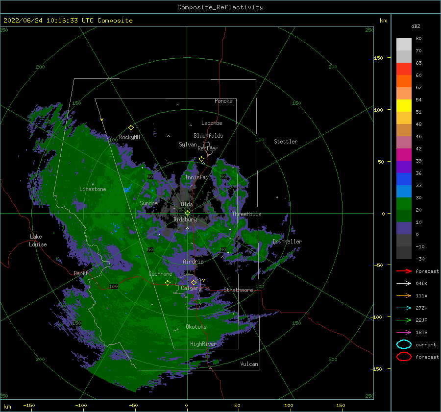
Task: Click the ThreeHills city label
Action: (x=246, y=214)
